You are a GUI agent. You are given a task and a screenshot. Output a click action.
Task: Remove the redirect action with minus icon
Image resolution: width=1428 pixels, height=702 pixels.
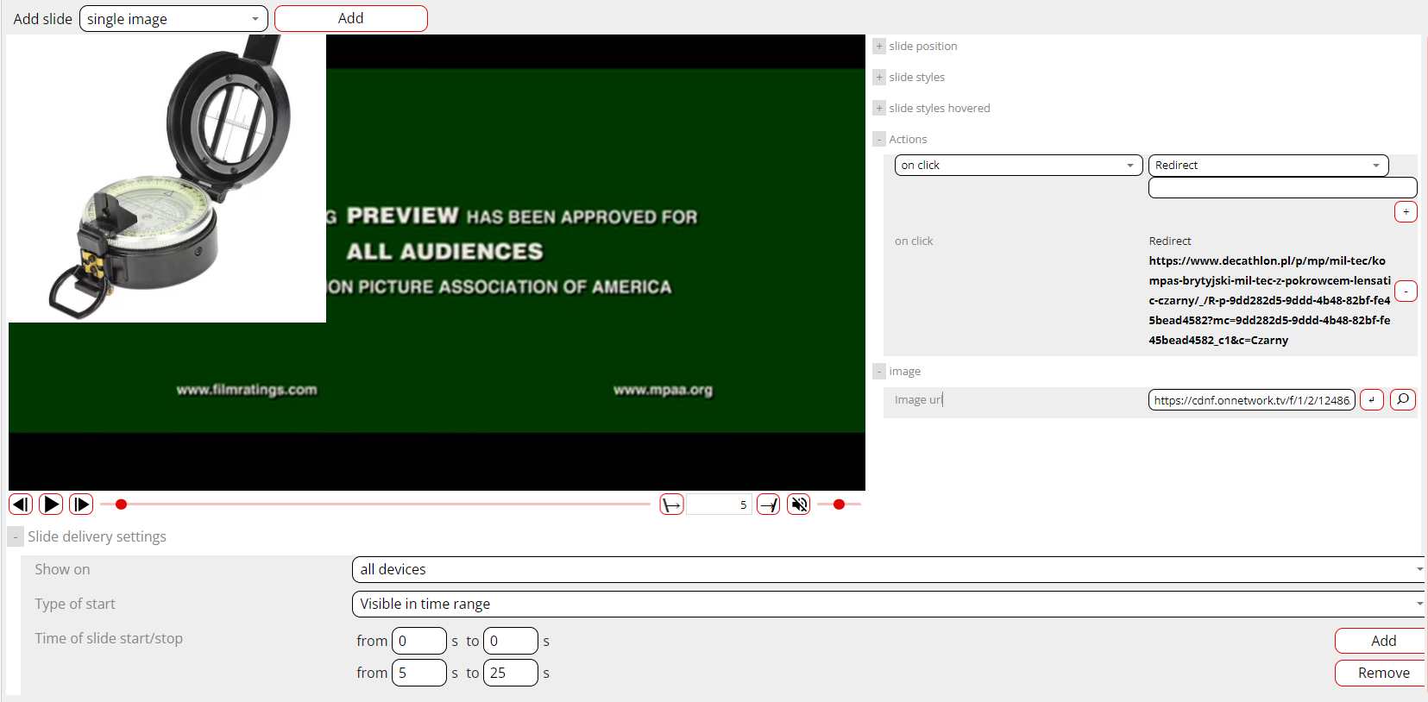coord(1406,291)
